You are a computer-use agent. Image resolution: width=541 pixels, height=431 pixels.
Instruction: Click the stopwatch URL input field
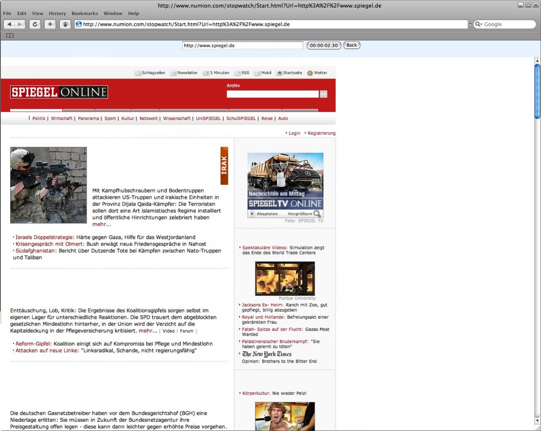tap(243, 46)
